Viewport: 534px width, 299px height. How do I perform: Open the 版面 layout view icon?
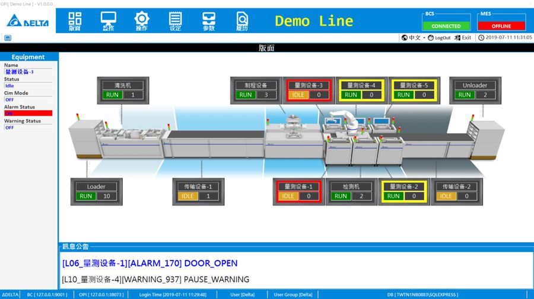(75, 21)
